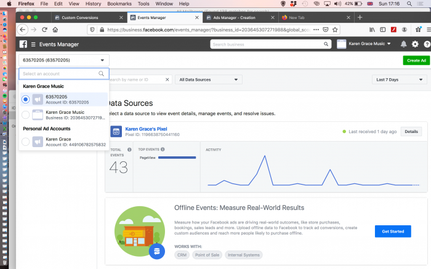Show info tooltip for Top Events
This screenshot has height=269, width=431.
[x=163, y=150]
